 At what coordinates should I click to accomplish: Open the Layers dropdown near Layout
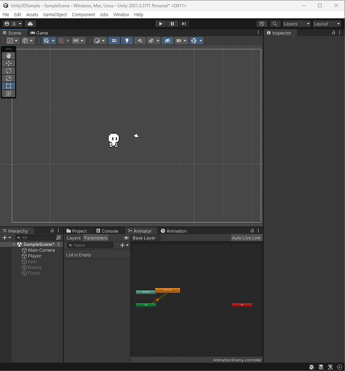(296, 24)
